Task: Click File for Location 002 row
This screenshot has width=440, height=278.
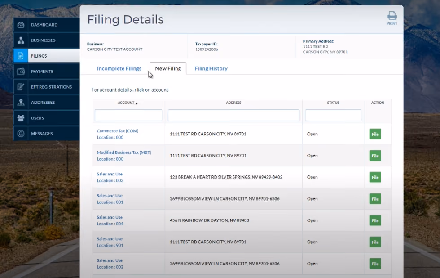Action: point(375,264)
